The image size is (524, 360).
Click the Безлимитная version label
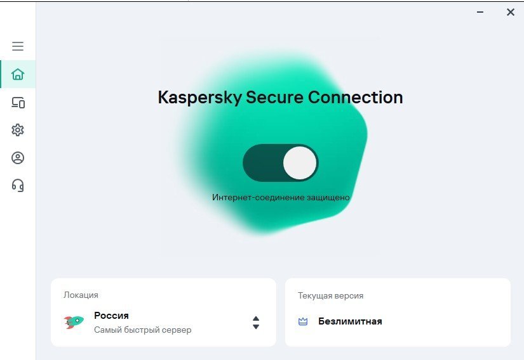point(350,321)
